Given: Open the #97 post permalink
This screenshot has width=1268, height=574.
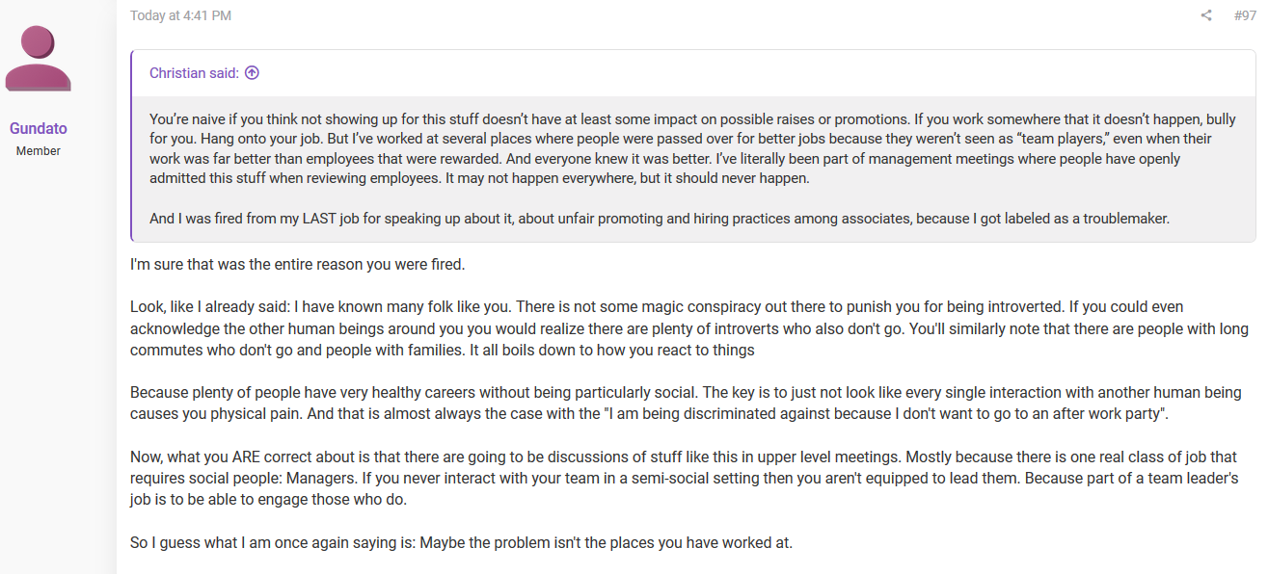Looking at the screenshot, I should click(x=1245, y=15).
